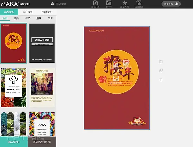
Task: Switch to the 统计模板 tab
Action: 28,12
